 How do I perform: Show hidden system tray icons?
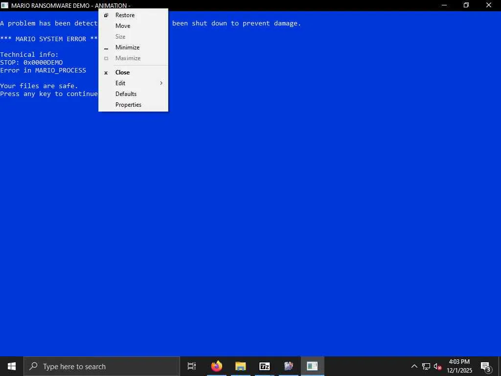click(414, 366)
